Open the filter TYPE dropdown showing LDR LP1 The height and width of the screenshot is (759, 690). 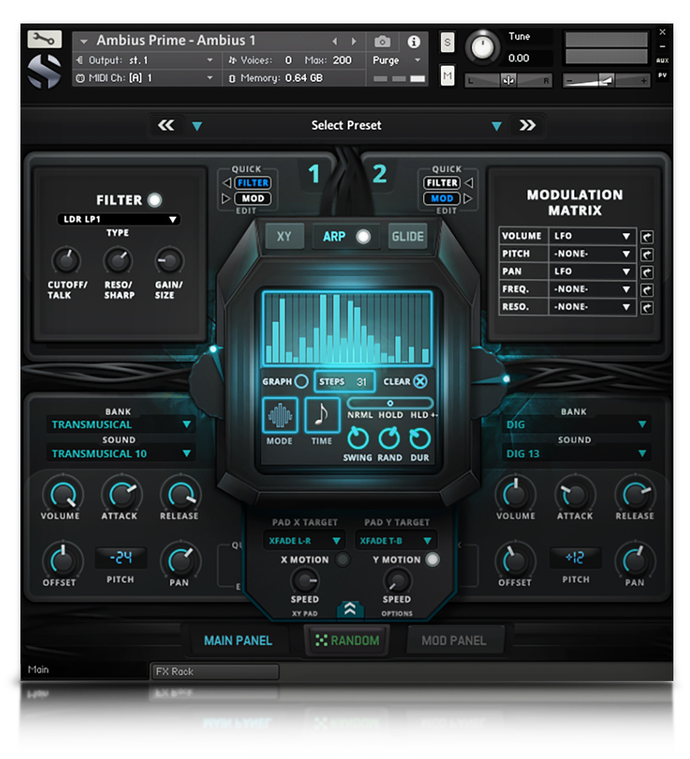pyautogui.click(x=119, y=220)
